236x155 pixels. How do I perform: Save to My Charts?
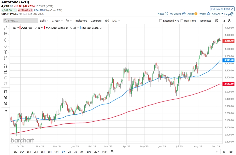(178, 14)
